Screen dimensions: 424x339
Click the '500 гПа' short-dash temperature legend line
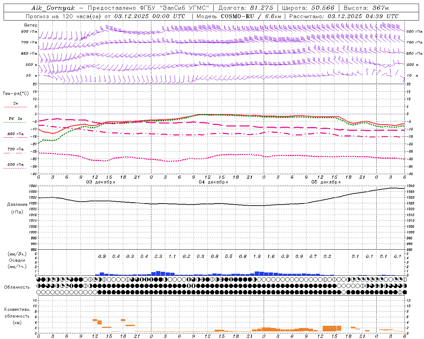tap(15, 168)
